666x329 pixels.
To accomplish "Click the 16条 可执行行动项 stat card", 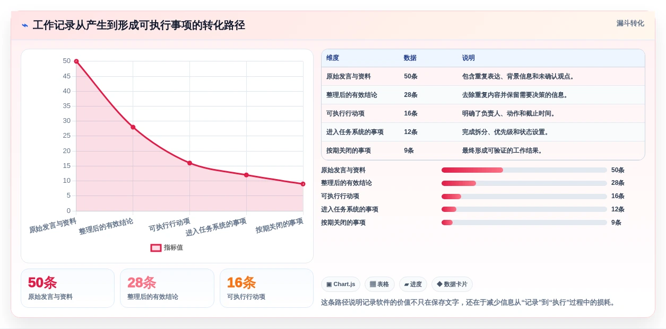I will [x=266, y=288].
